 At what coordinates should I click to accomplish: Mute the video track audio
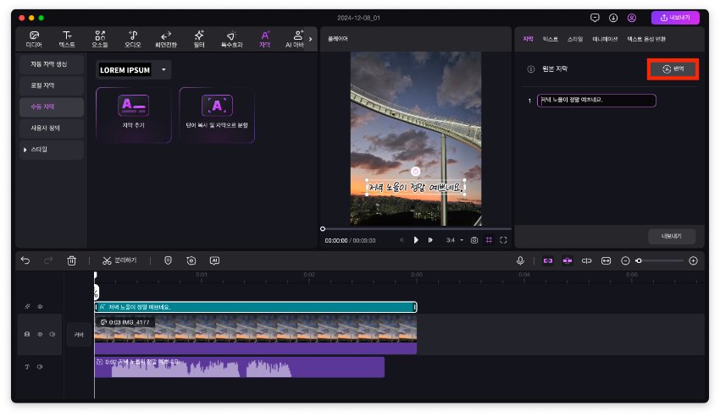[53, 335]
